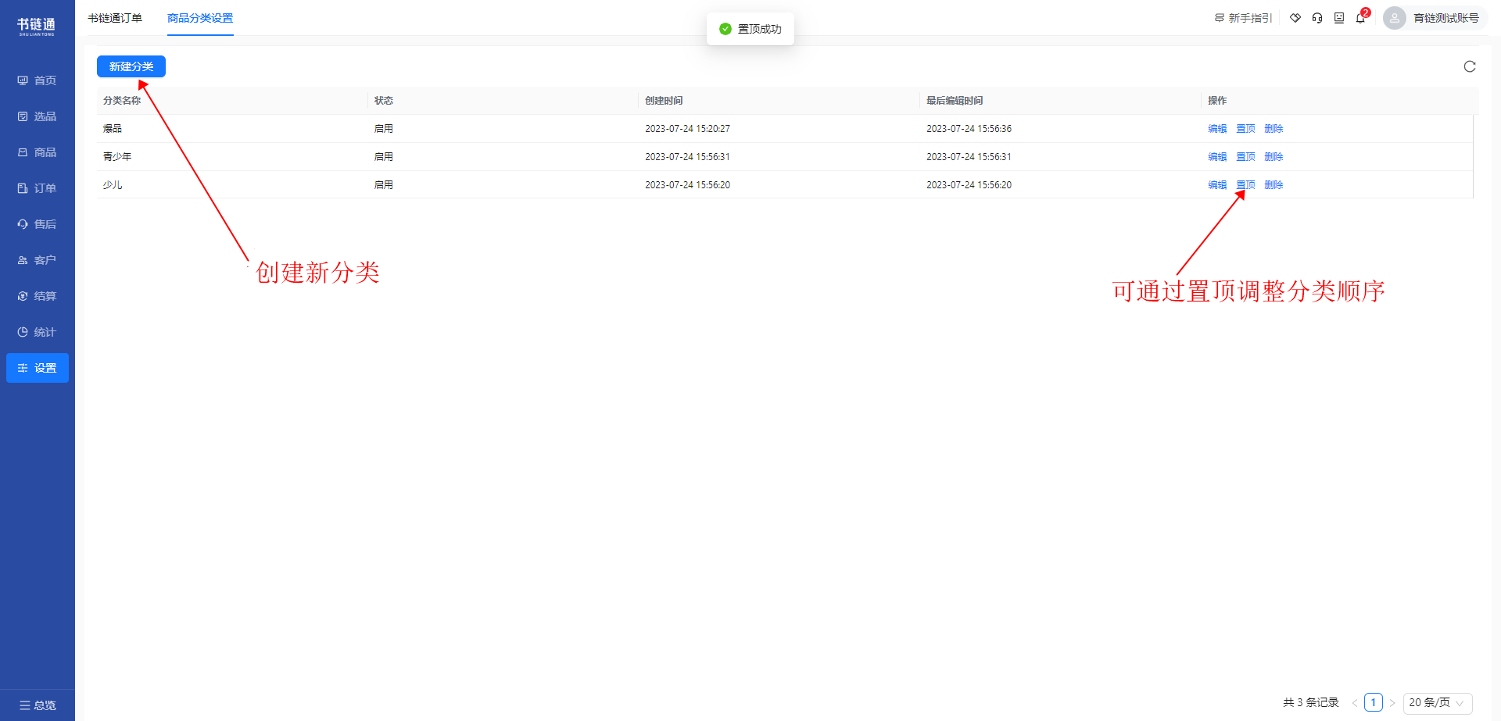
Task: Edit the 少儿 category
Action: pyautogui.click(x=1217, y=185)
